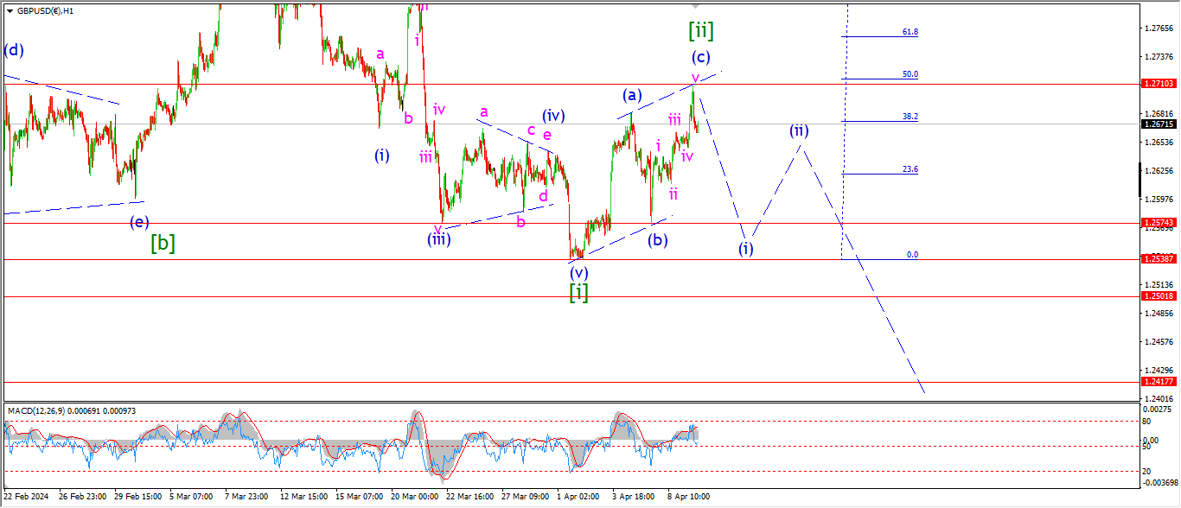The height and width of the screenshot is (508, 1181).
Task: Click the blue (d) wave label
Action: [x=13, y=50]
